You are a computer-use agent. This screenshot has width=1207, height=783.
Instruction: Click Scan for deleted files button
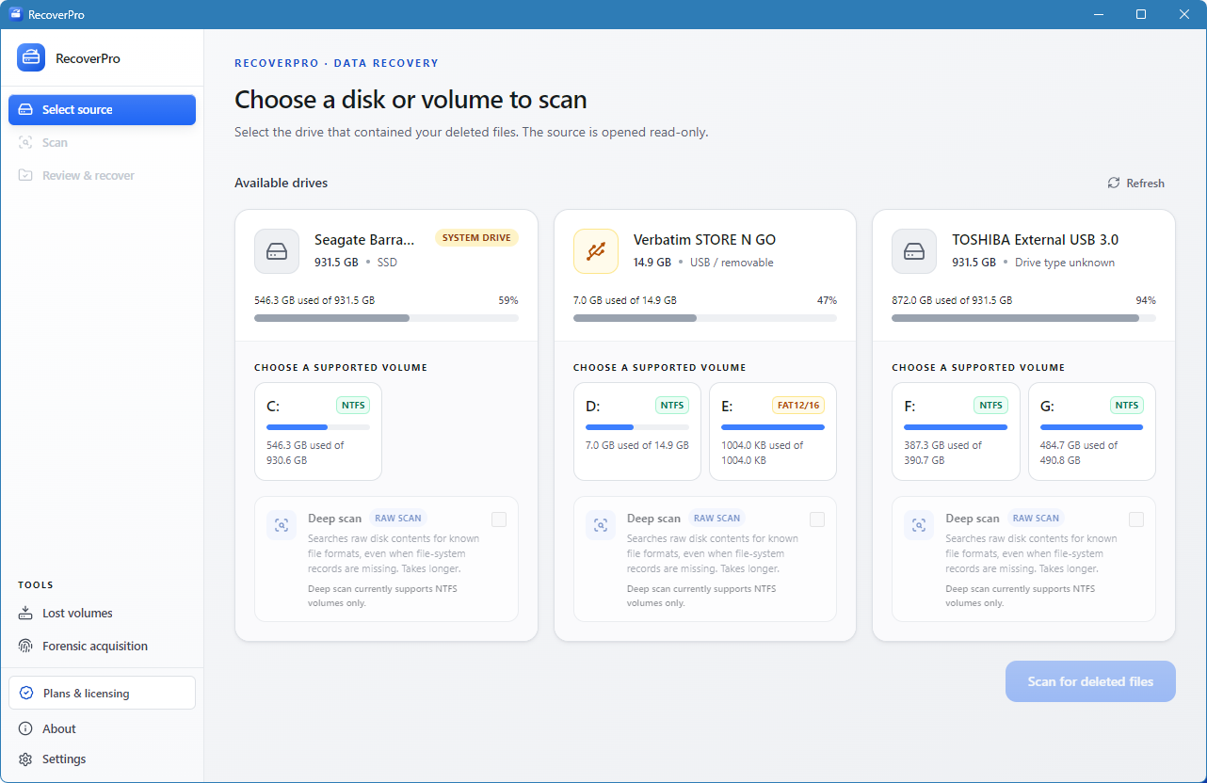point(1090,681)
